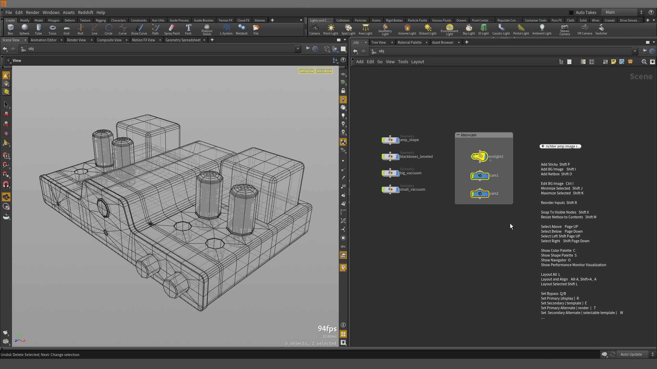This screenshot has width=657, height=369.
Task: Expand the richter amp image sticky note
Action: 543,146
